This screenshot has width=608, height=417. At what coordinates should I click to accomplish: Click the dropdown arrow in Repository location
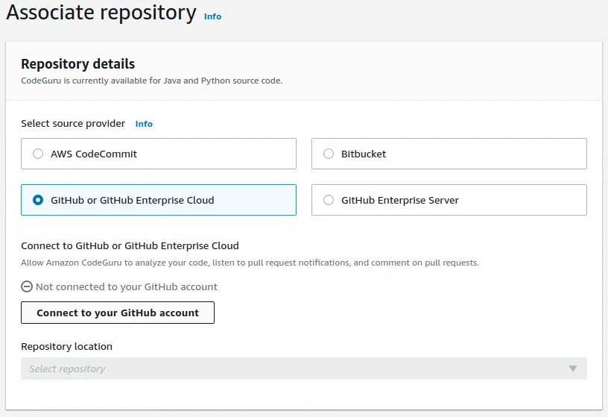(x=573, y=369)
